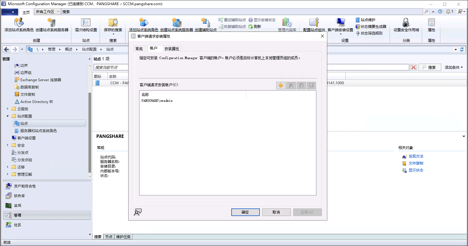Screen dimensions: 468x246
Task: Open 保存的搜索 ribbon icon
Action: pyautogui.click(x=113, y=22)
